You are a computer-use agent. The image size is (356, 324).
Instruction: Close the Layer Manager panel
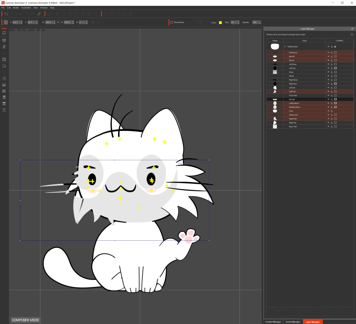[x=352, y=29]
